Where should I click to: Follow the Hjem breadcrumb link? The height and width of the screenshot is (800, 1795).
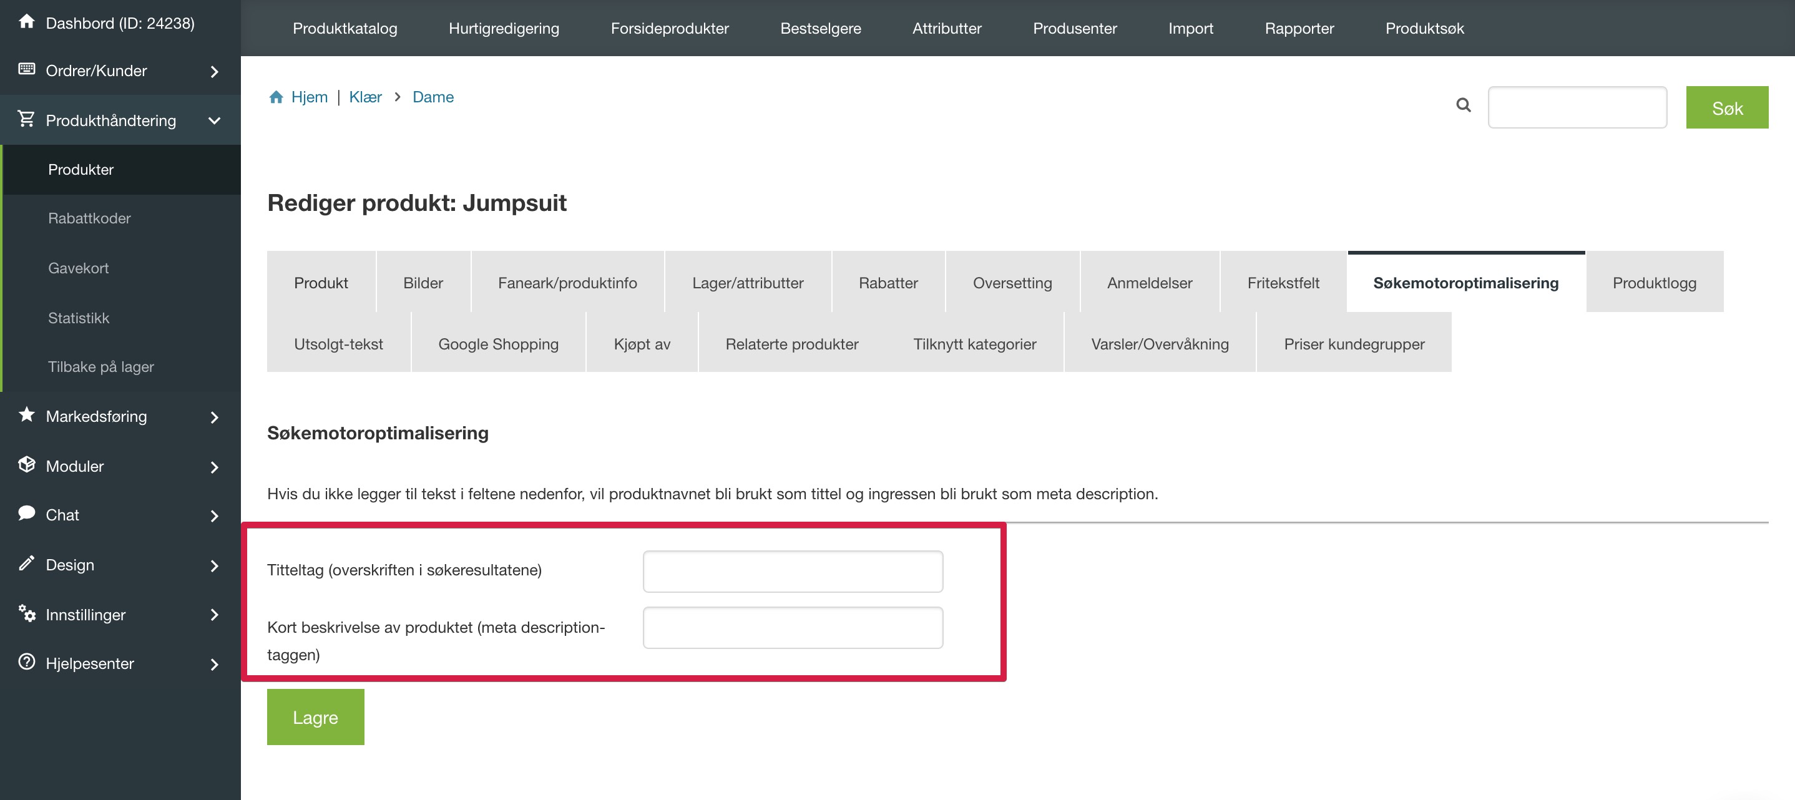310,97
